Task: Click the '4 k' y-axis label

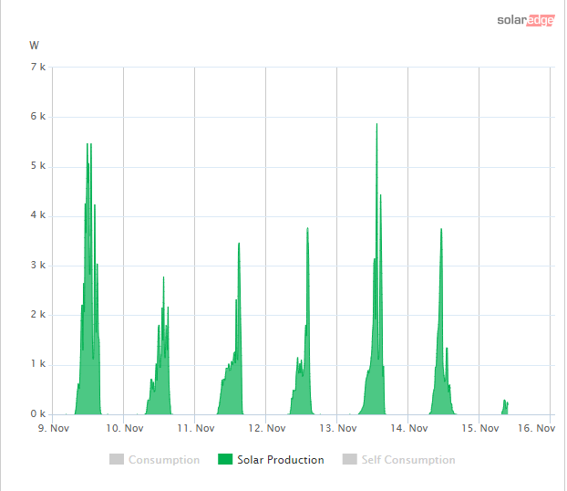Action: point(38,215)
